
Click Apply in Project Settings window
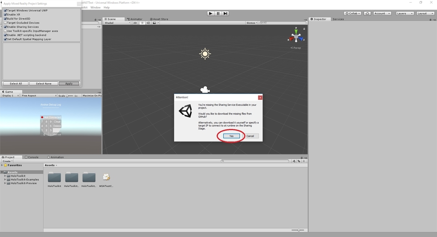point(69,83)
